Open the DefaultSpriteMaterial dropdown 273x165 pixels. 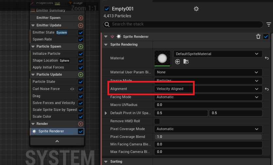click(x=218, y=54)
